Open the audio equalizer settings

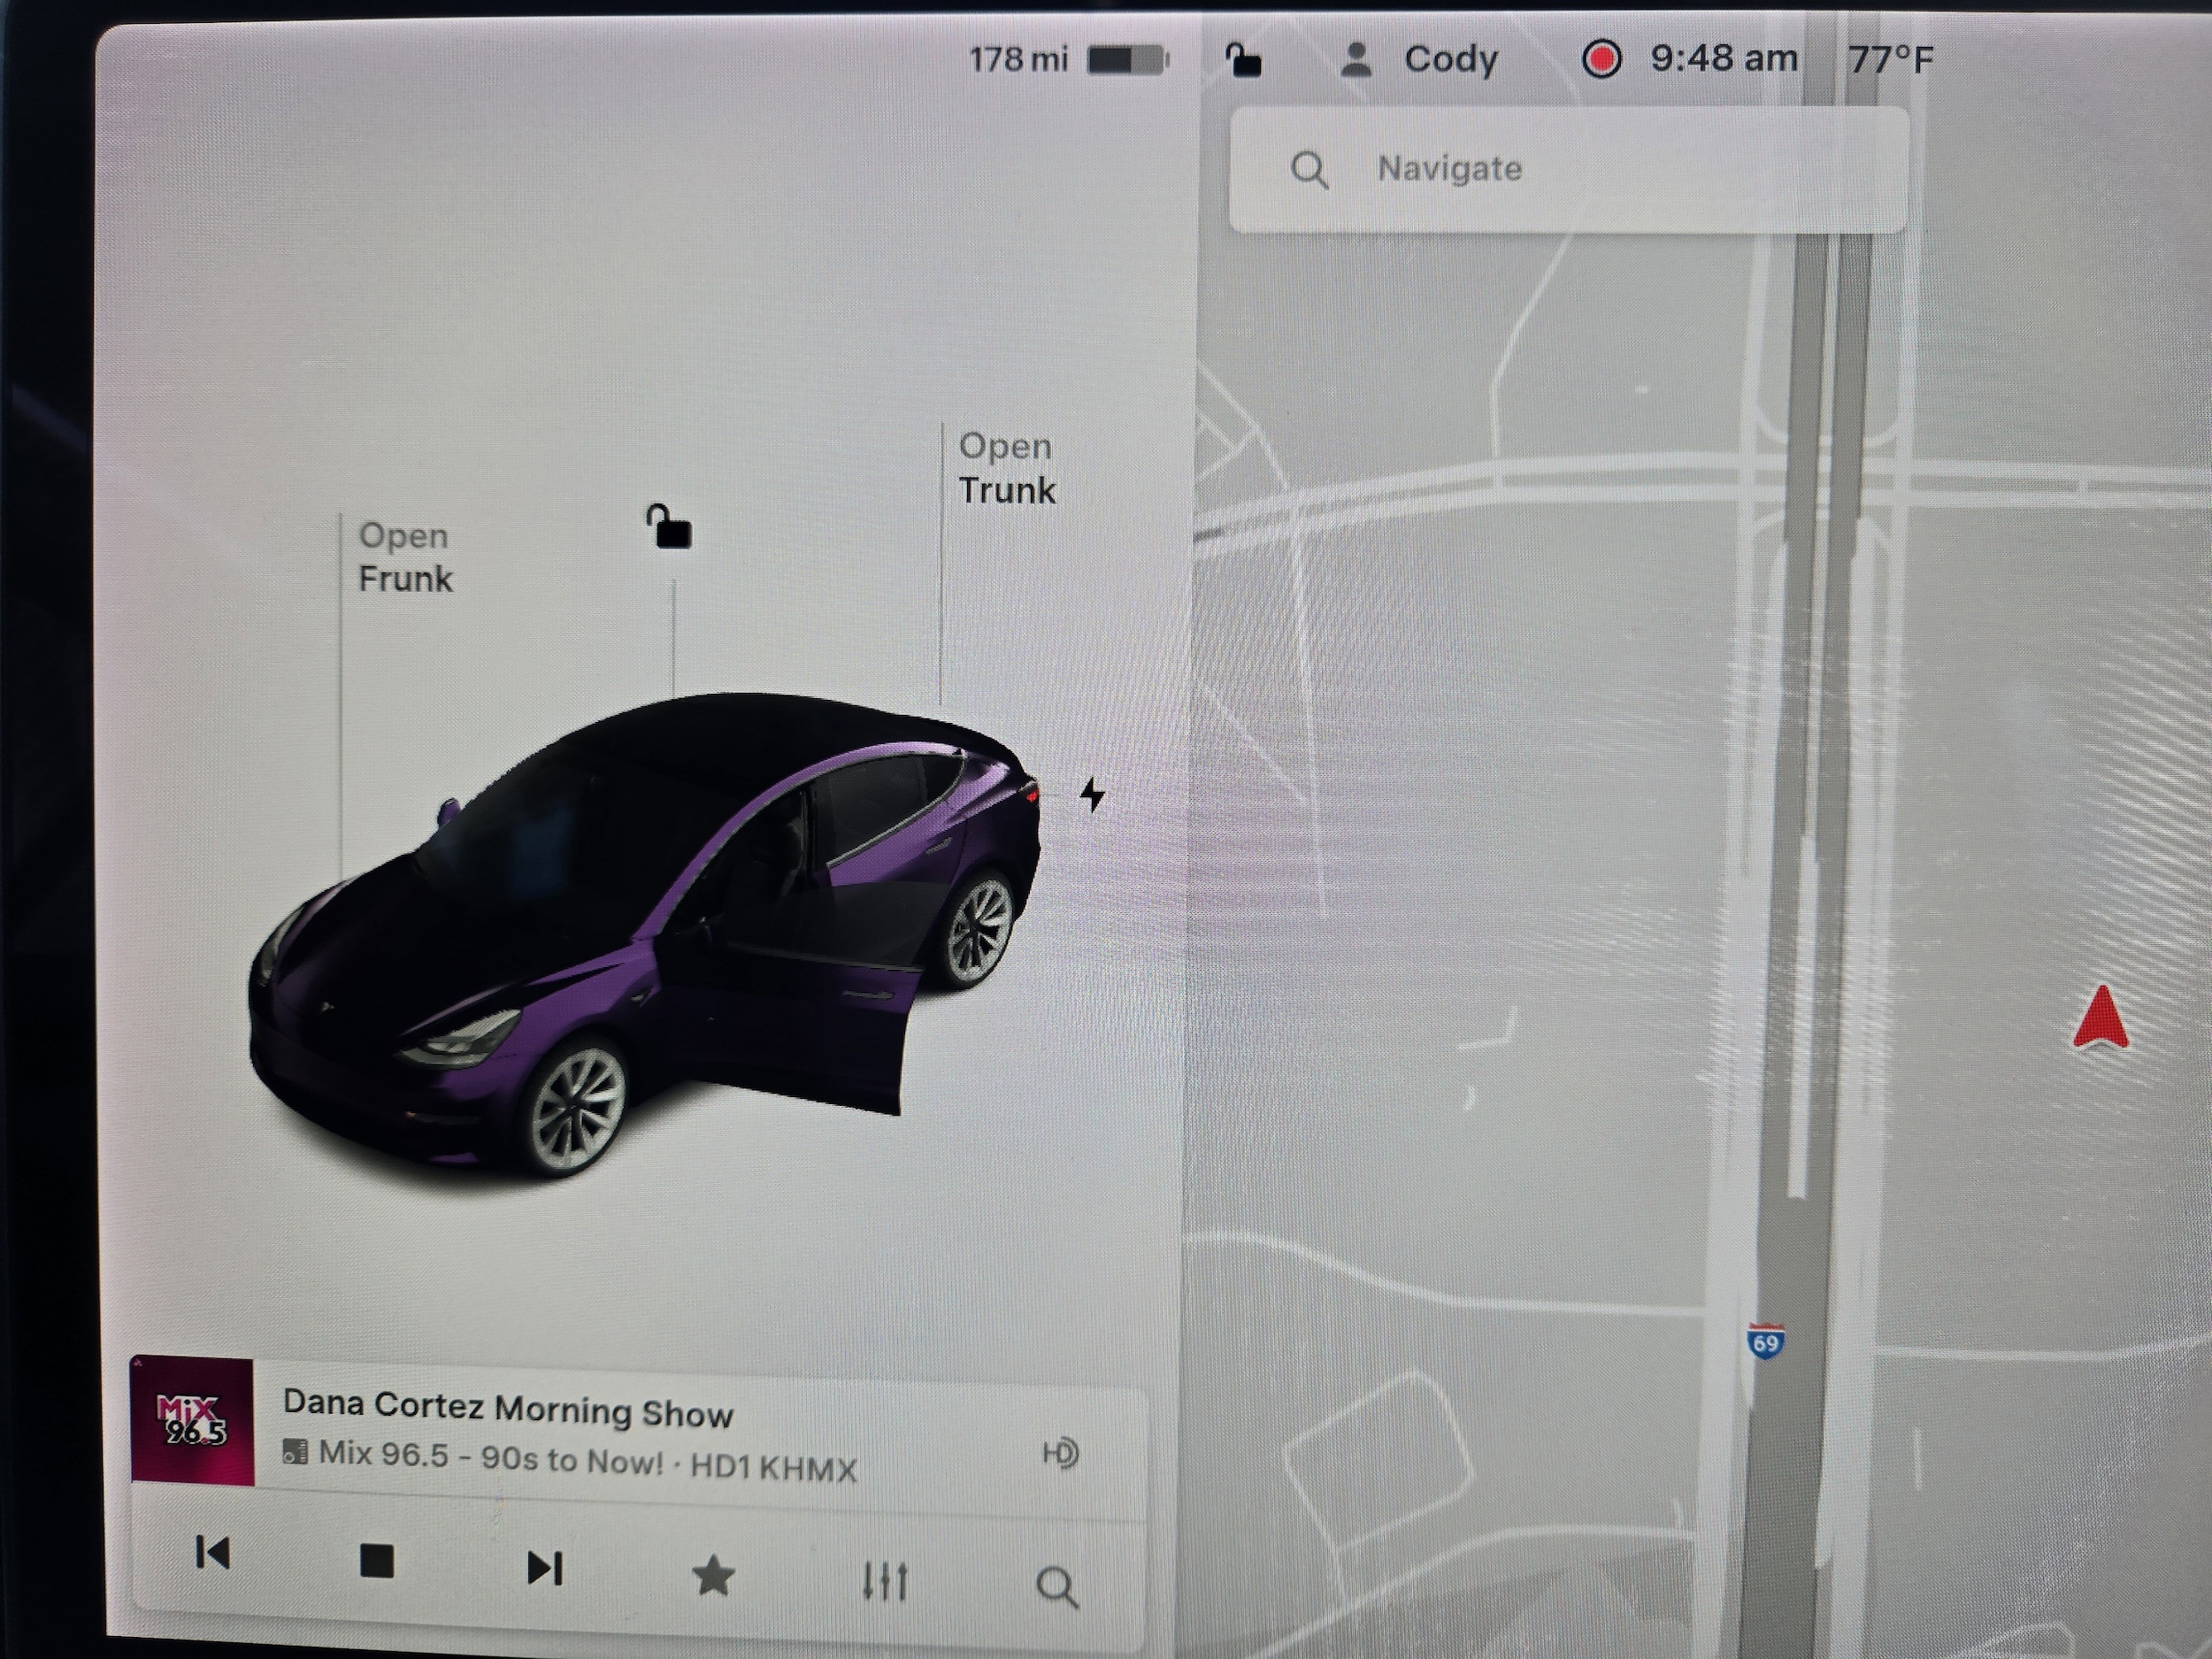[885, 1581]
